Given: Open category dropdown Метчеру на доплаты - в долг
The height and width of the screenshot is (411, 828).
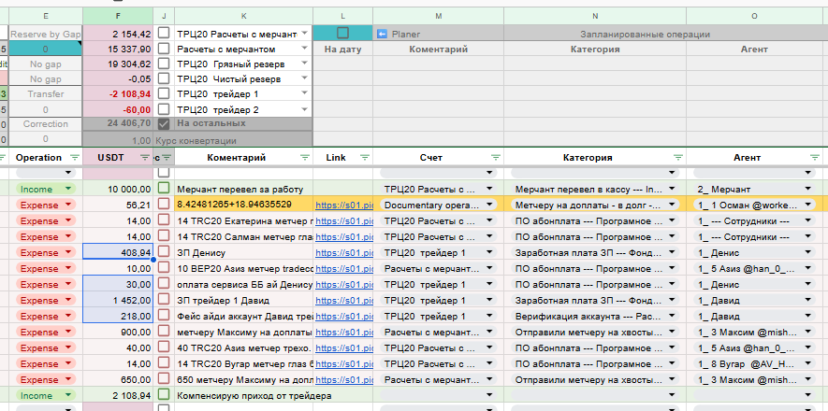Looking at the screenshot, I should click(672, 205).
